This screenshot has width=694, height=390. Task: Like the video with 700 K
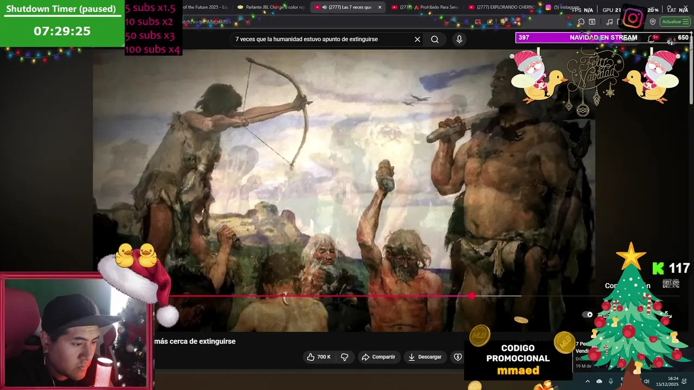tap(318, 357)
